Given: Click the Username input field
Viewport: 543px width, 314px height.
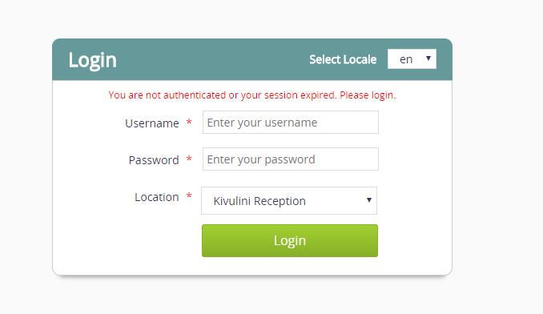Looking at the screenshot, I should [x=290, y=123].
